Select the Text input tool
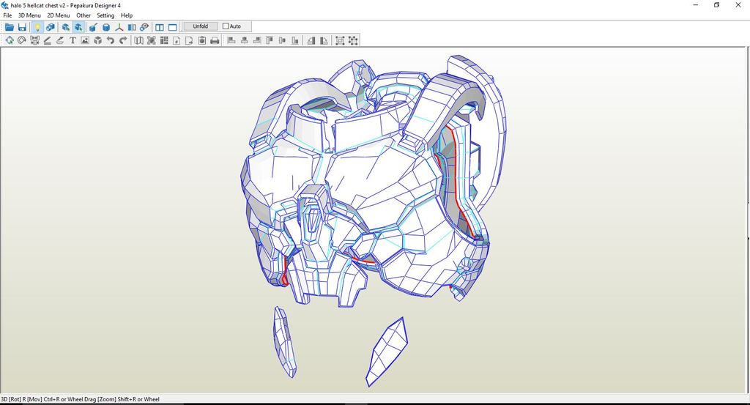 (73, 40)
